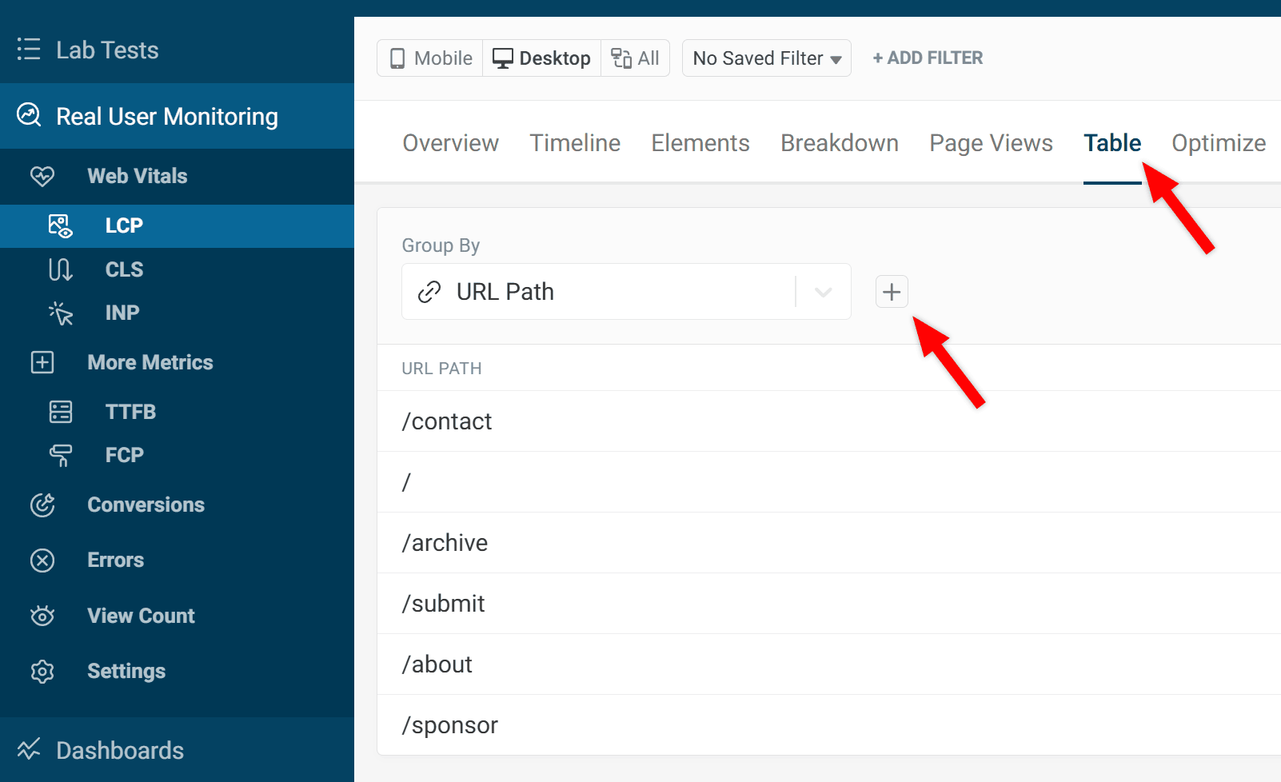
Task: Click the CLS waveform icon
Action: click(x=60, y=269)
